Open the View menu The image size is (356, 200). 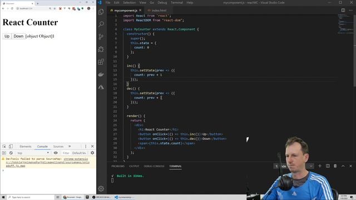click(142, 2)
